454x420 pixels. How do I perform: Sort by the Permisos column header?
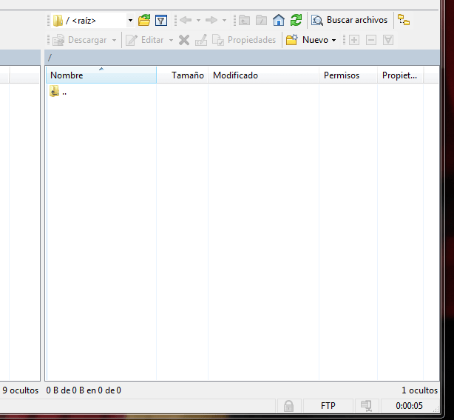click(x=348, y=75)
